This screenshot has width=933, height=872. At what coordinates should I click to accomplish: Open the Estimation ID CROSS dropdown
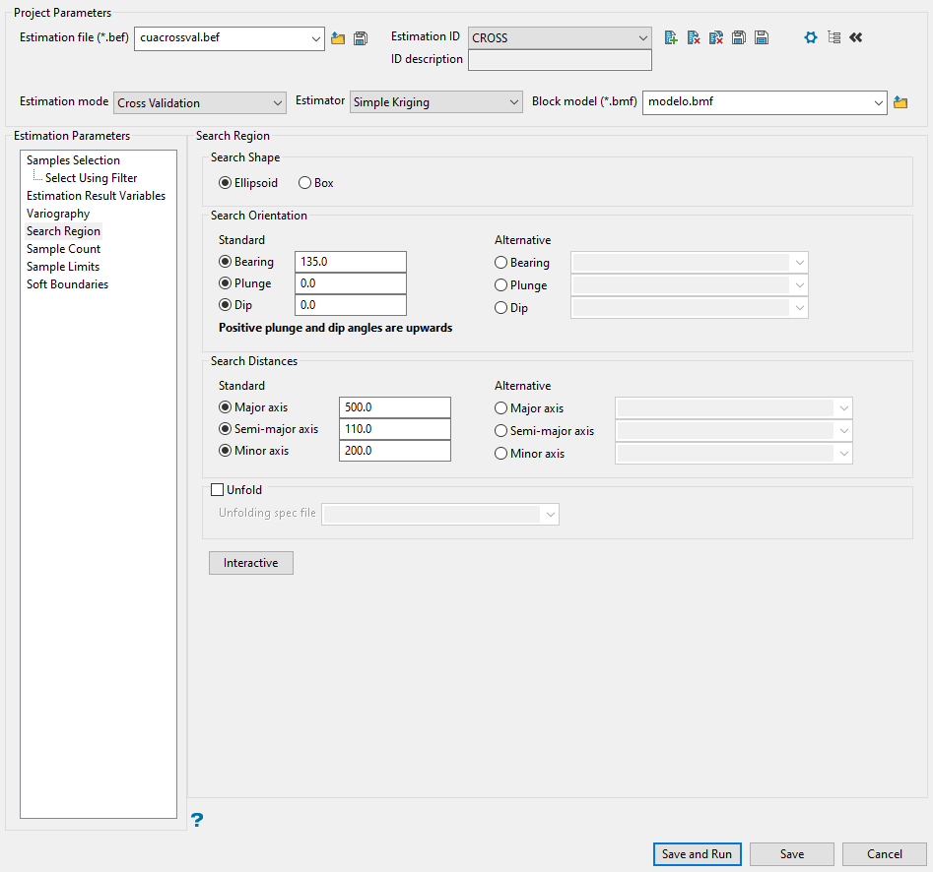[560, 38]
